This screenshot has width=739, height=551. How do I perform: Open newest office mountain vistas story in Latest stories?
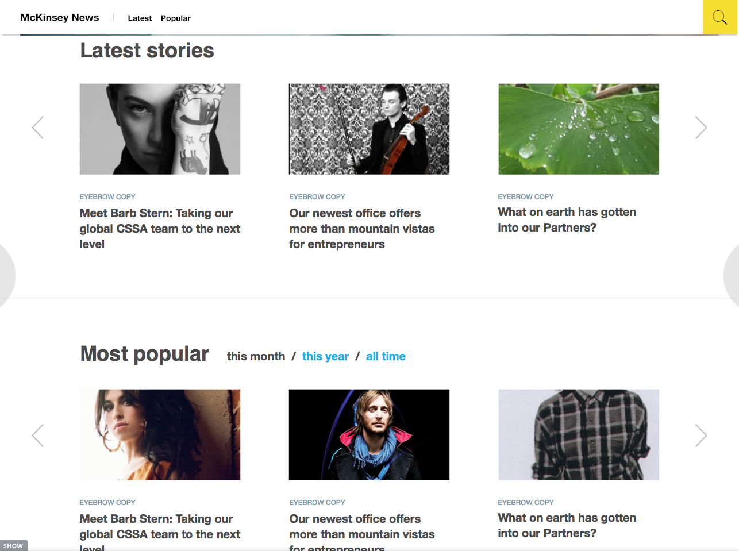362,229
